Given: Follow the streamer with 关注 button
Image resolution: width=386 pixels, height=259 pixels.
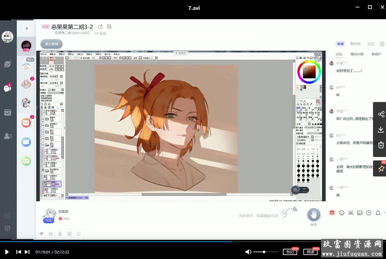Looking at the screenshot, I should [49, 220].
